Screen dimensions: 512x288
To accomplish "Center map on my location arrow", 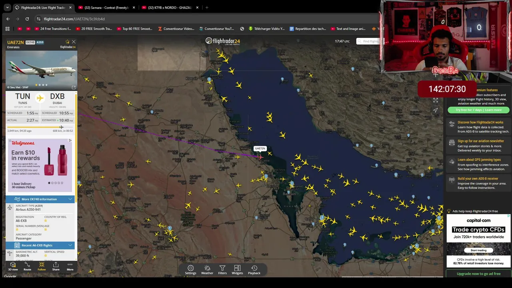I will click(436, 110).
